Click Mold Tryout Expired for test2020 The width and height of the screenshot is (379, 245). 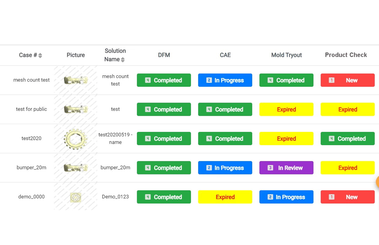pyautogui.click(x=286, y=138)
